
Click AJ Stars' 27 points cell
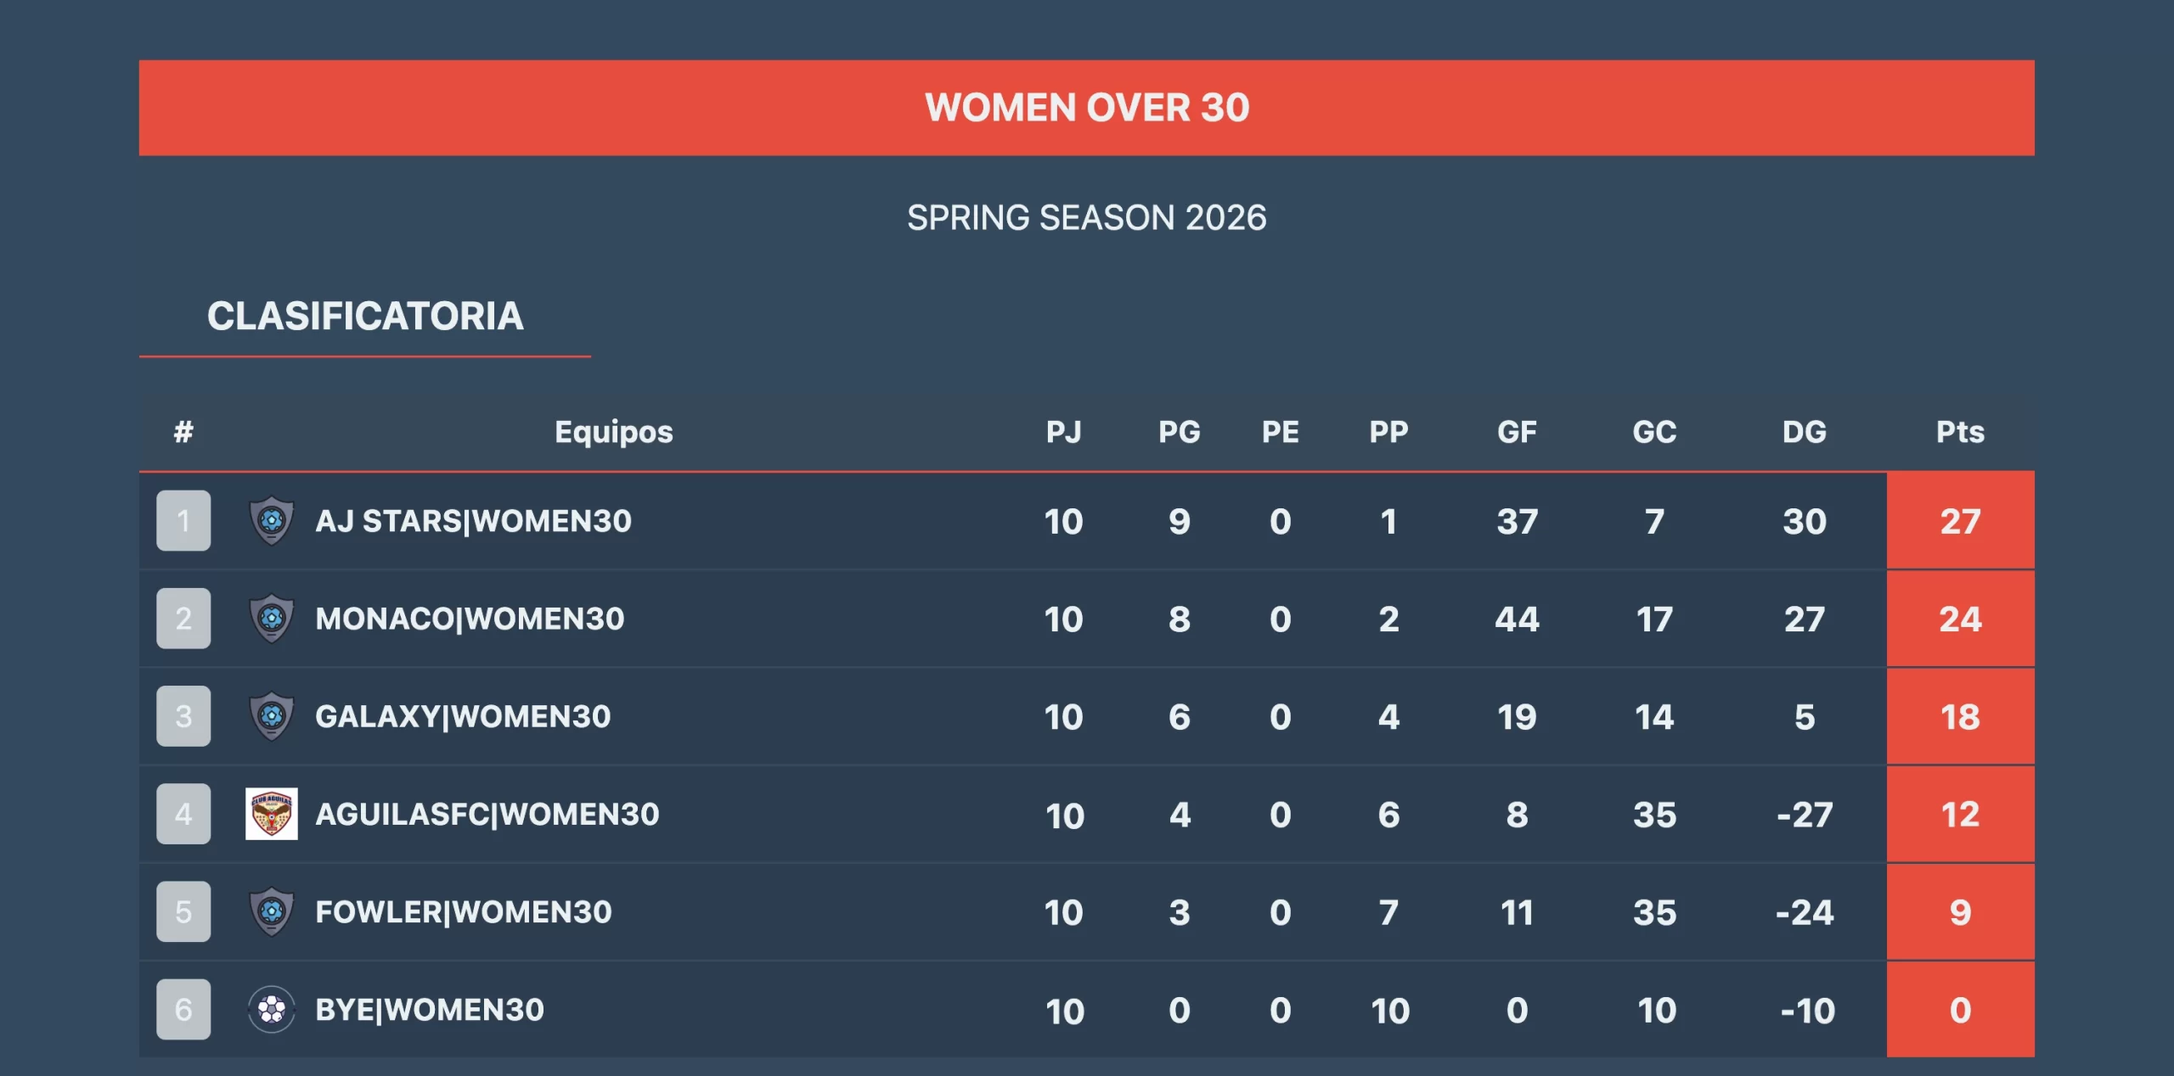(x=1959, y=521)
